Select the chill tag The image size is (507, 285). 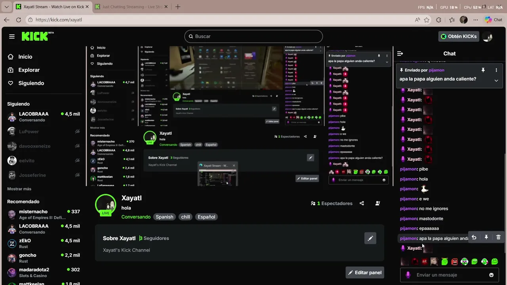(186, 217)
